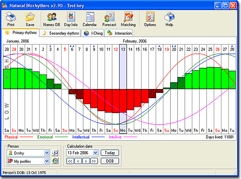Select day 5 in the chart header
The height and width of the screenshot is (179, 241).
point(65,50)
